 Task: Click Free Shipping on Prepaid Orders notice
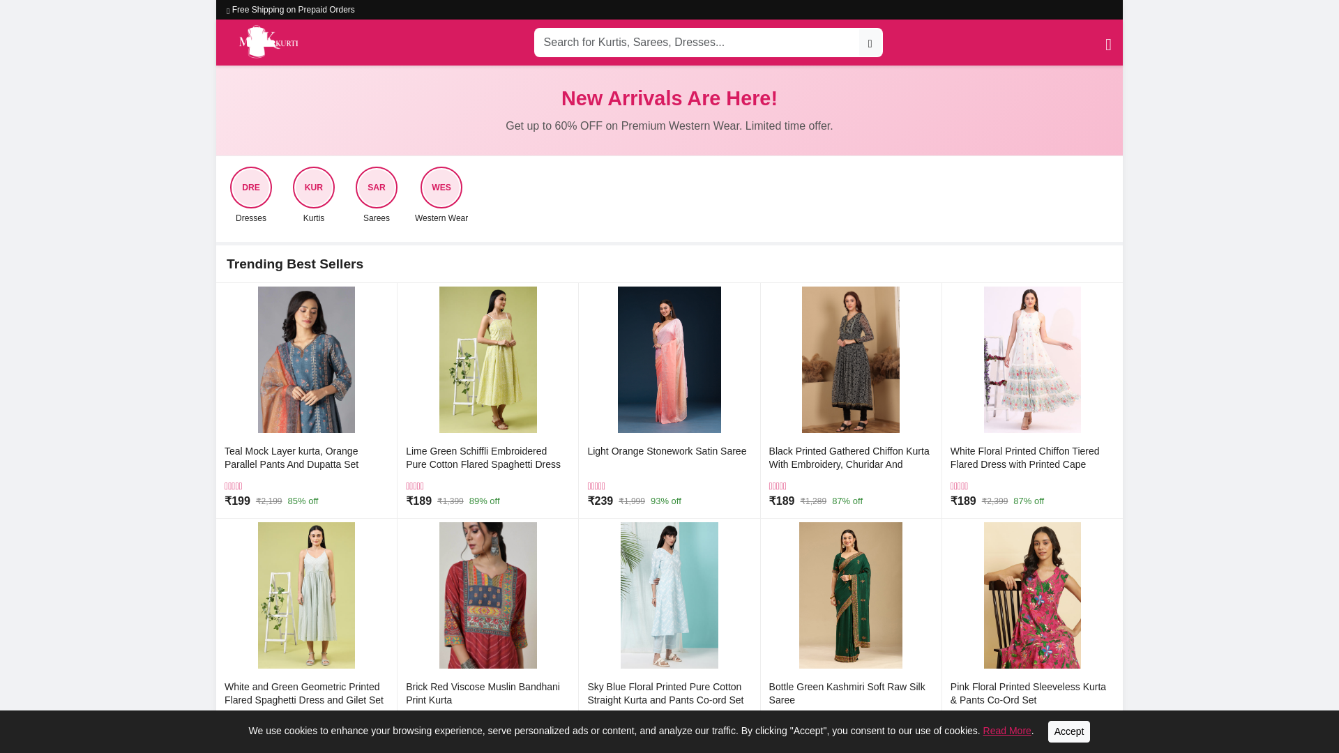[x=291, y=10]
